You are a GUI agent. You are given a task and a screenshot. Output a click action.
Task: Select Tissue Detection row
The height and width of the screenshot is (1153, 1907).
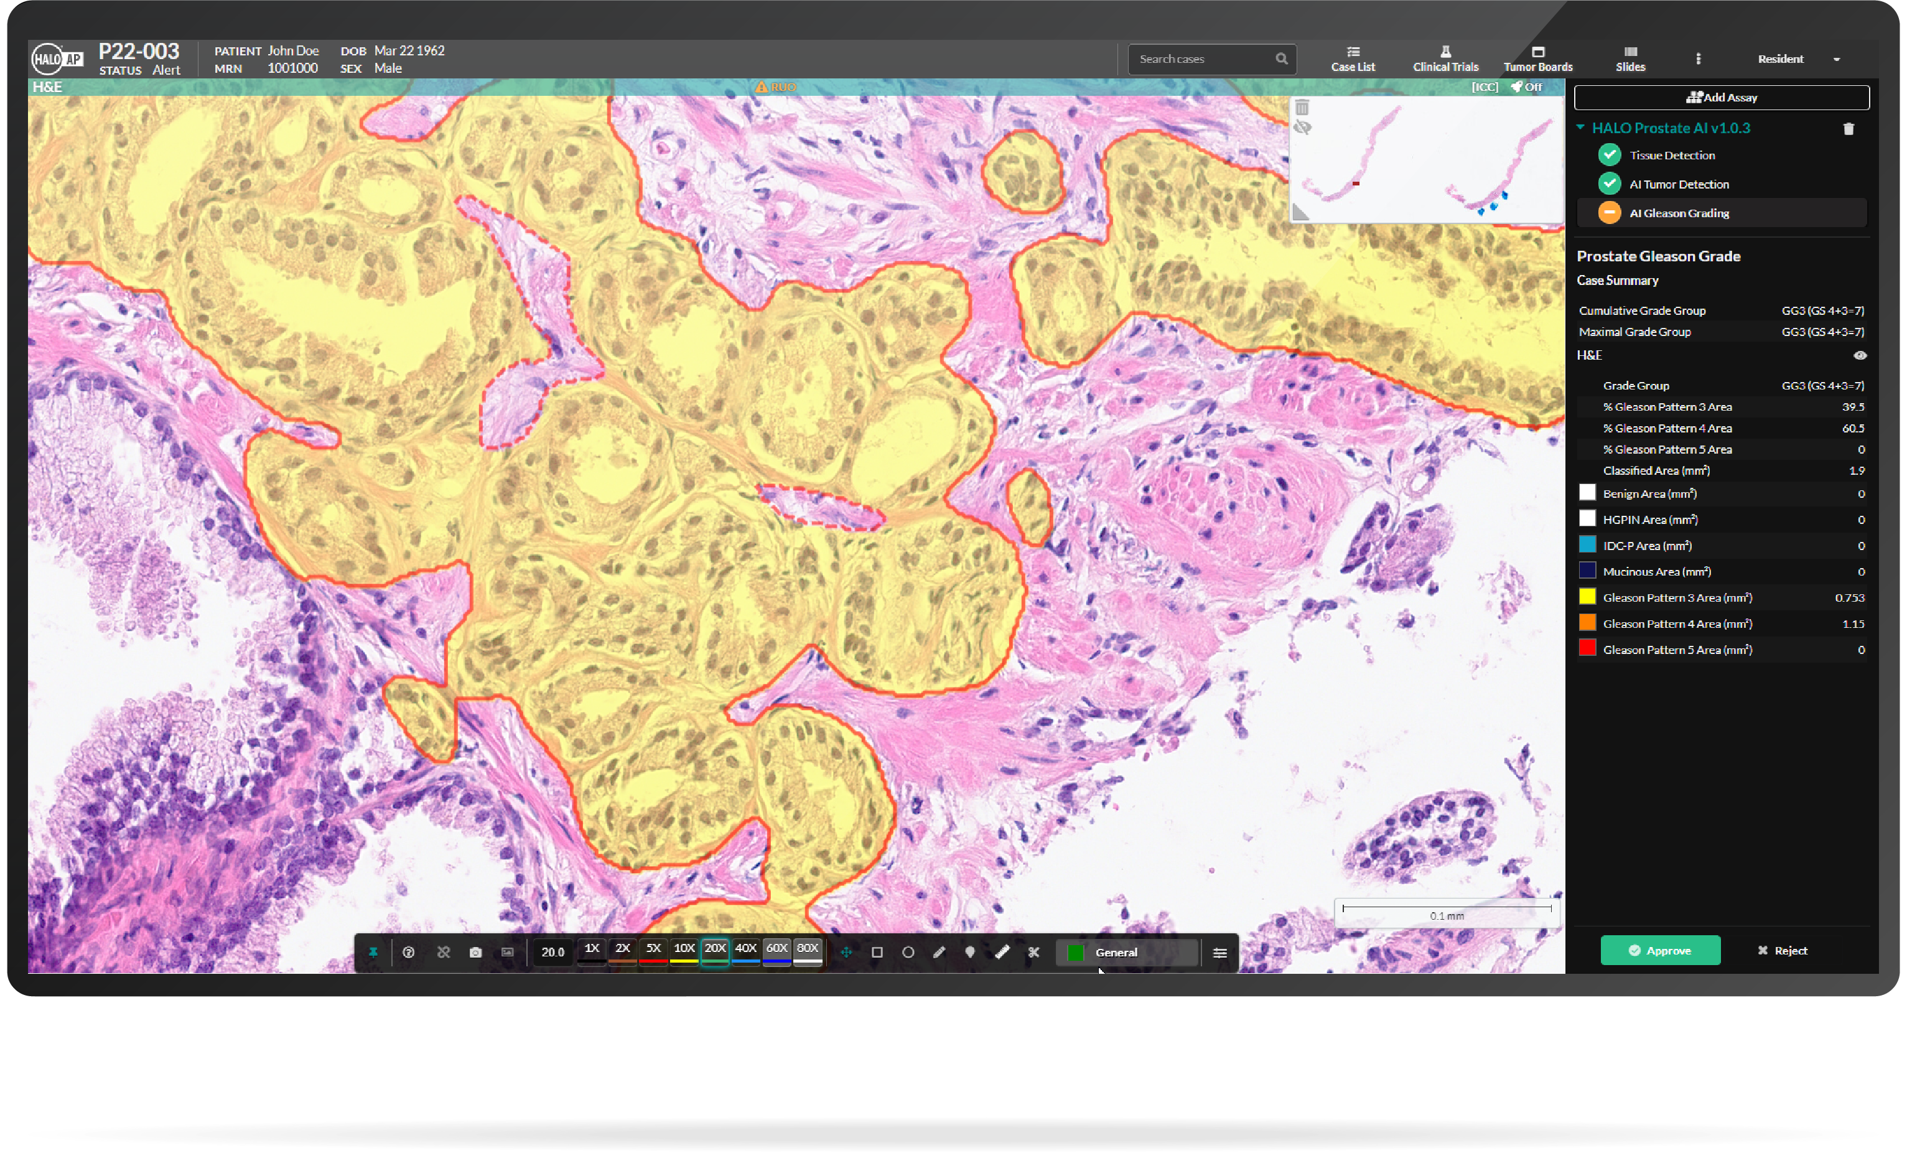coord(1722,155)
